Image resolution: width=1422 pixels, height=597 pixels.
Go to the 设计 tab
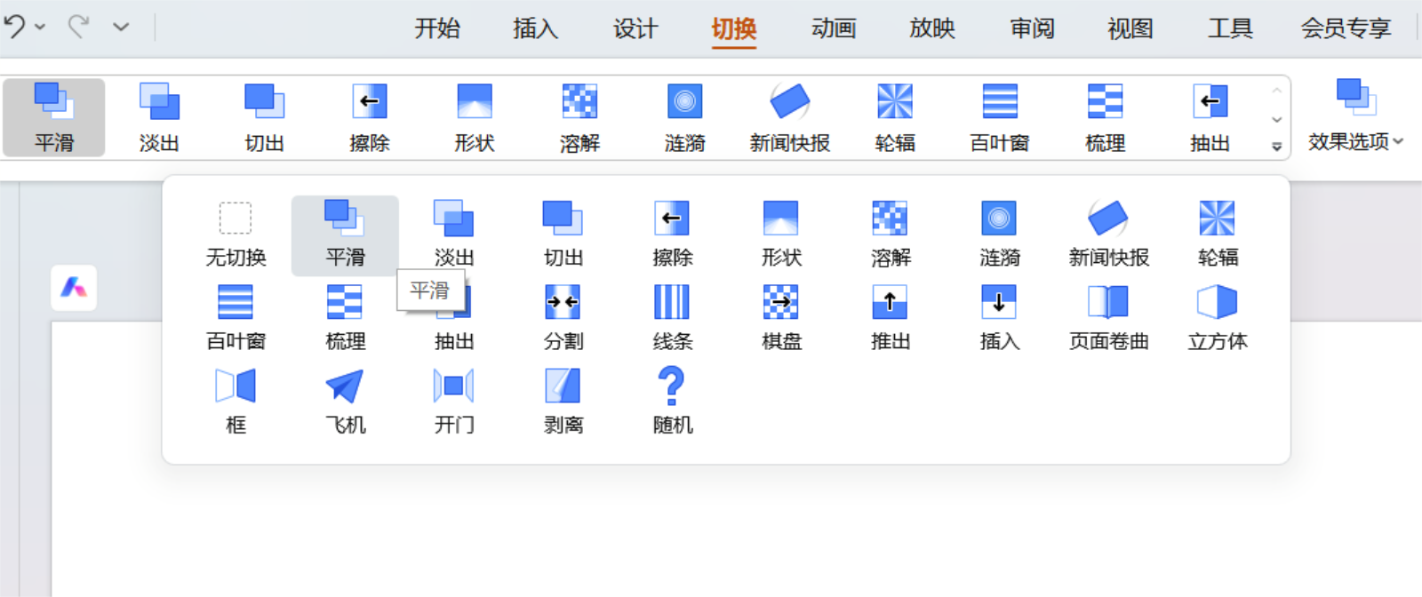click(x=635, y=28)
